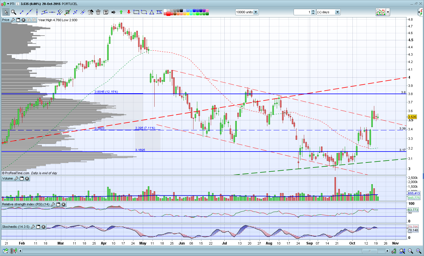Click the left arrow of horizontal scrollbar
The width and height of the screenshot is (424, 256).
pyautogui.click(x=20, y=251)
